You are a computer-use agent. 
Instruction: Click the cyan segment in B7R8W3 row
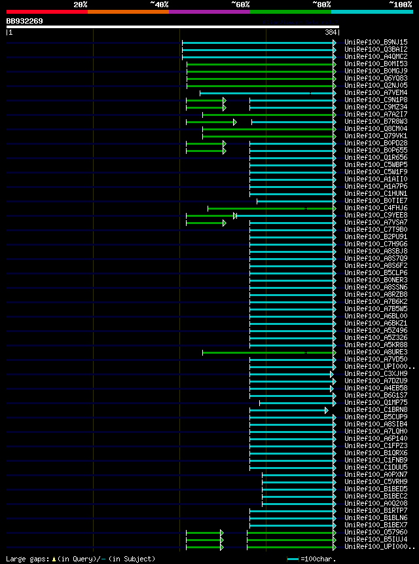294,122
